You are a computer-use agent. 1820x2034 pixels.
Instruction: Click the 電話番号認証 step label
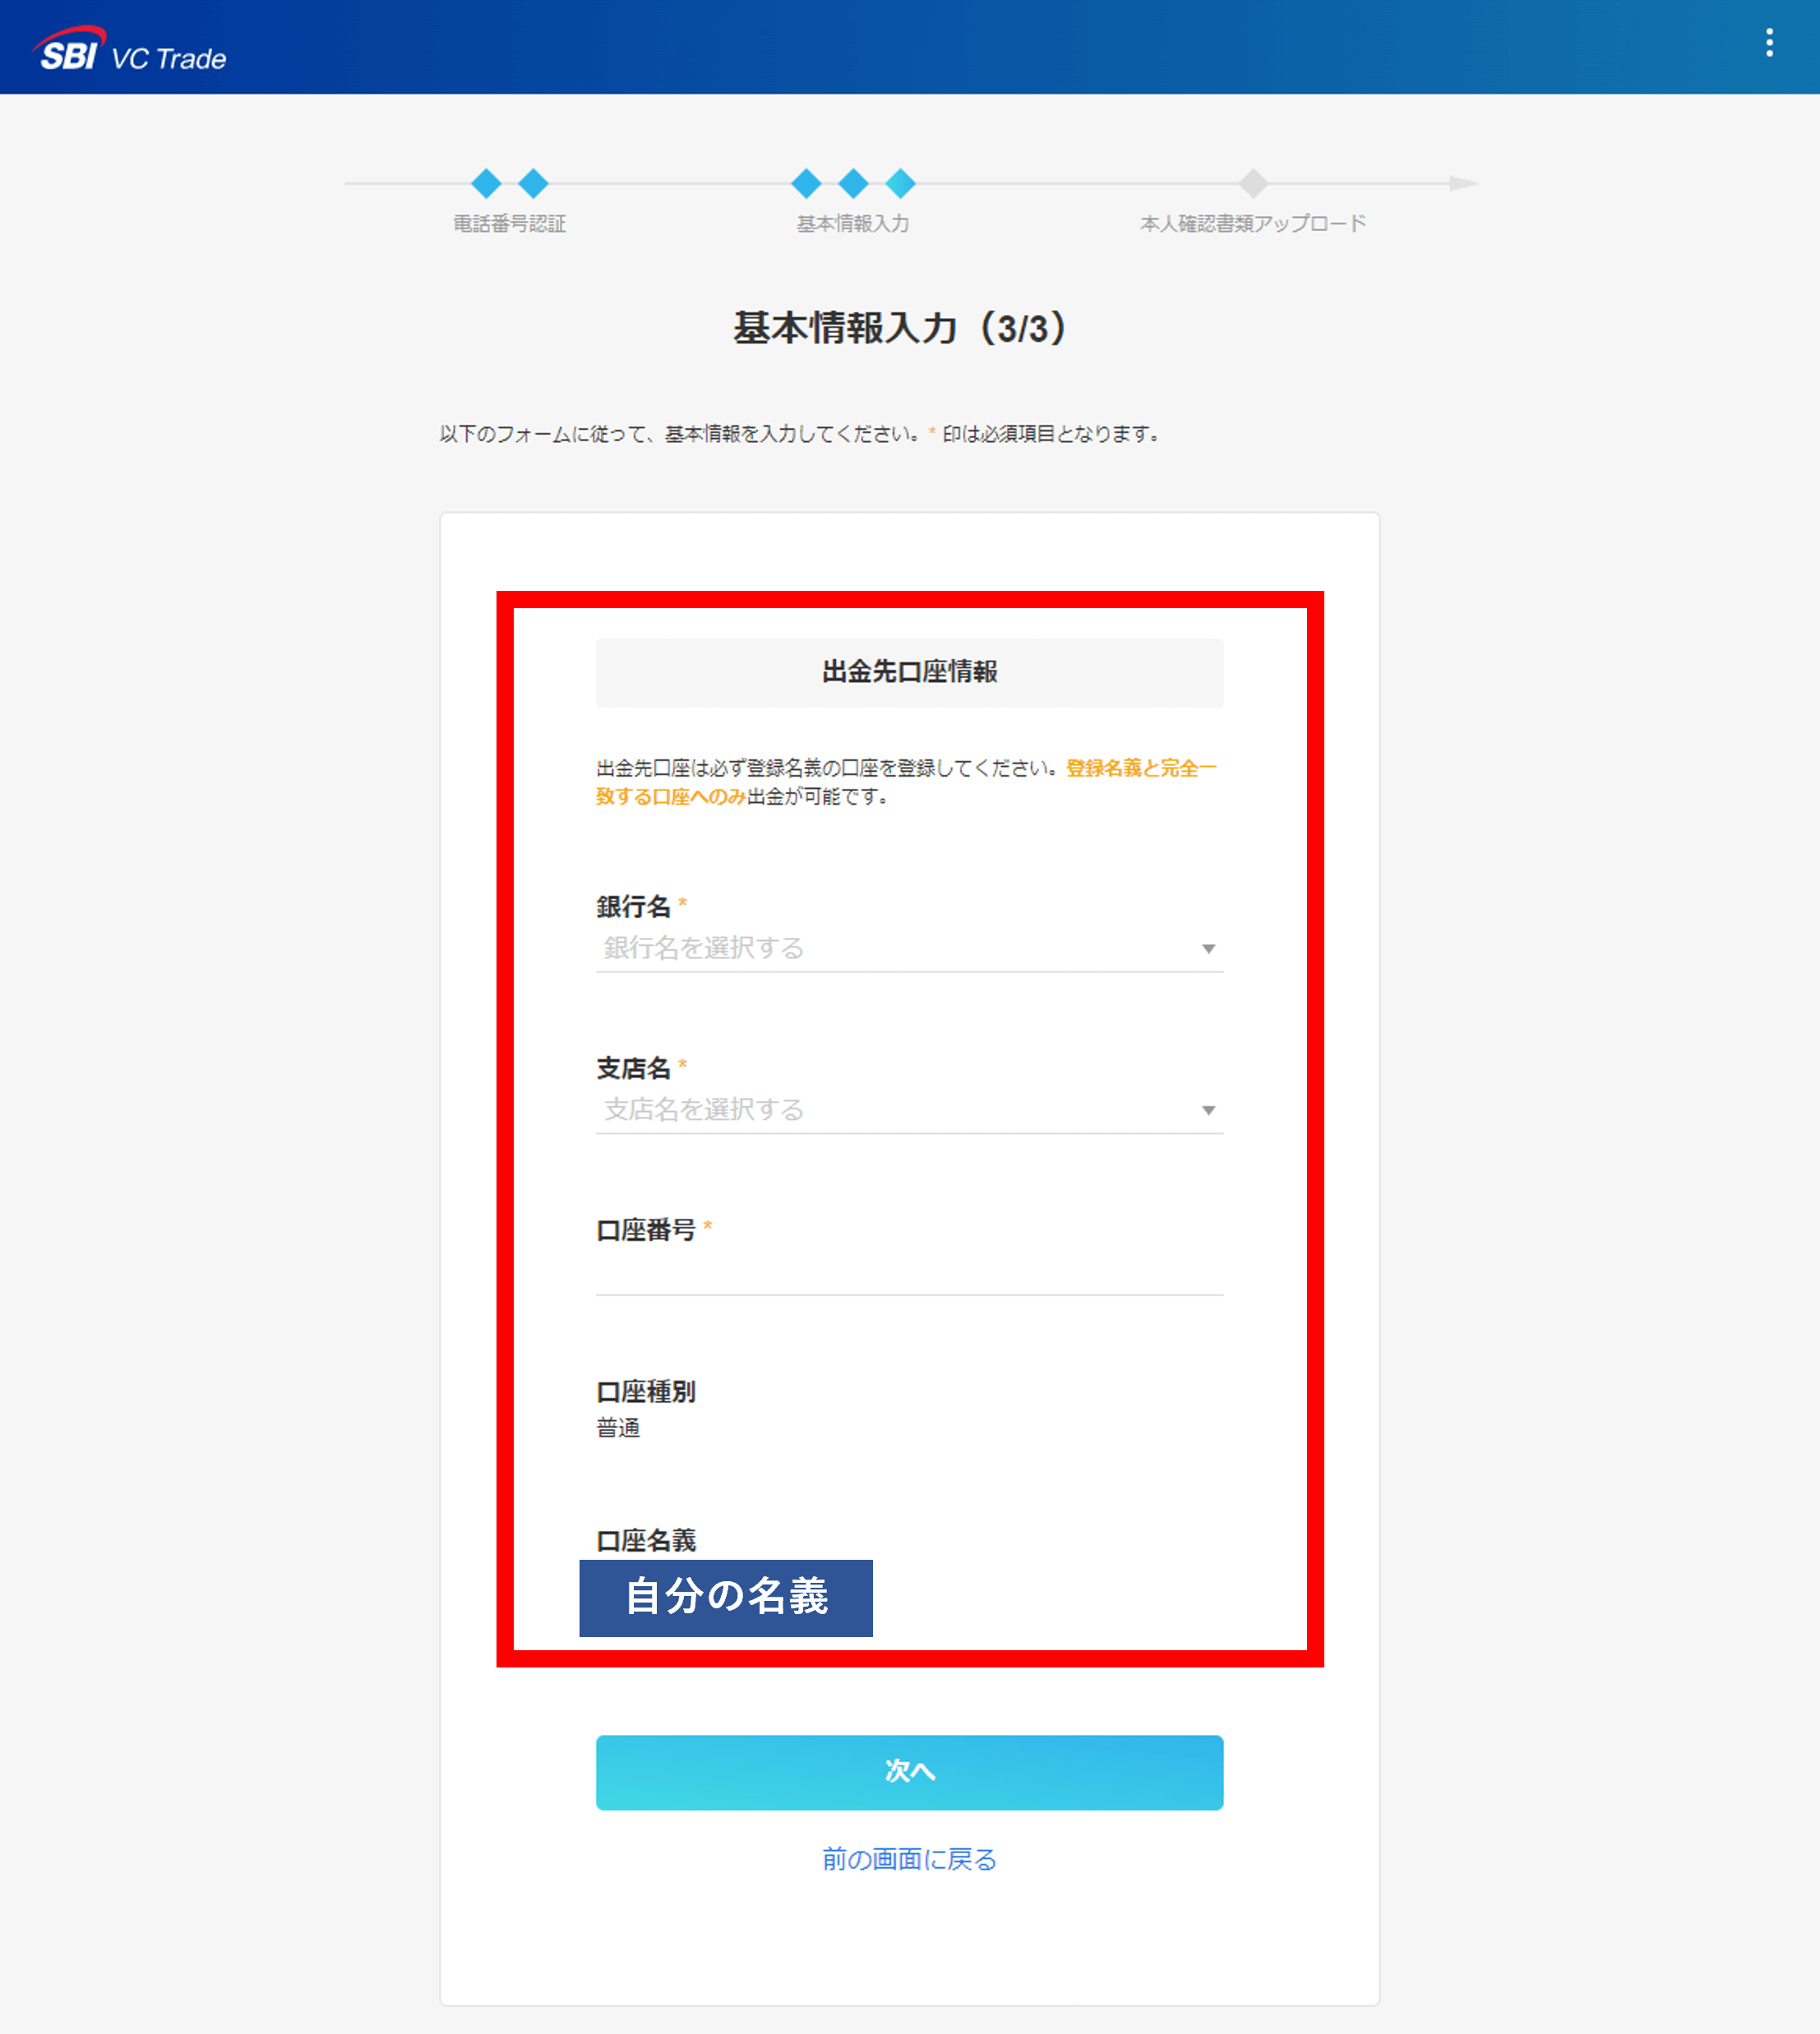click(510, 224)
